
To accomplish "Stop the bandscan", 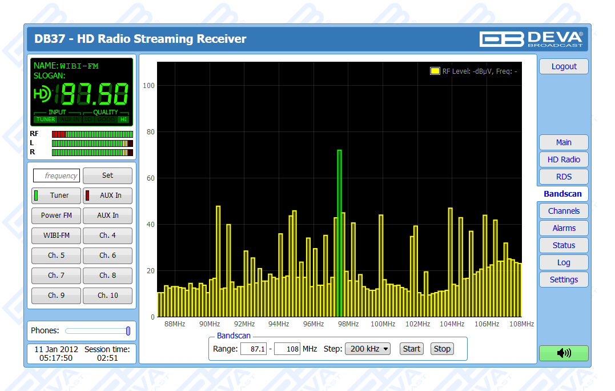I will [442, 349].
